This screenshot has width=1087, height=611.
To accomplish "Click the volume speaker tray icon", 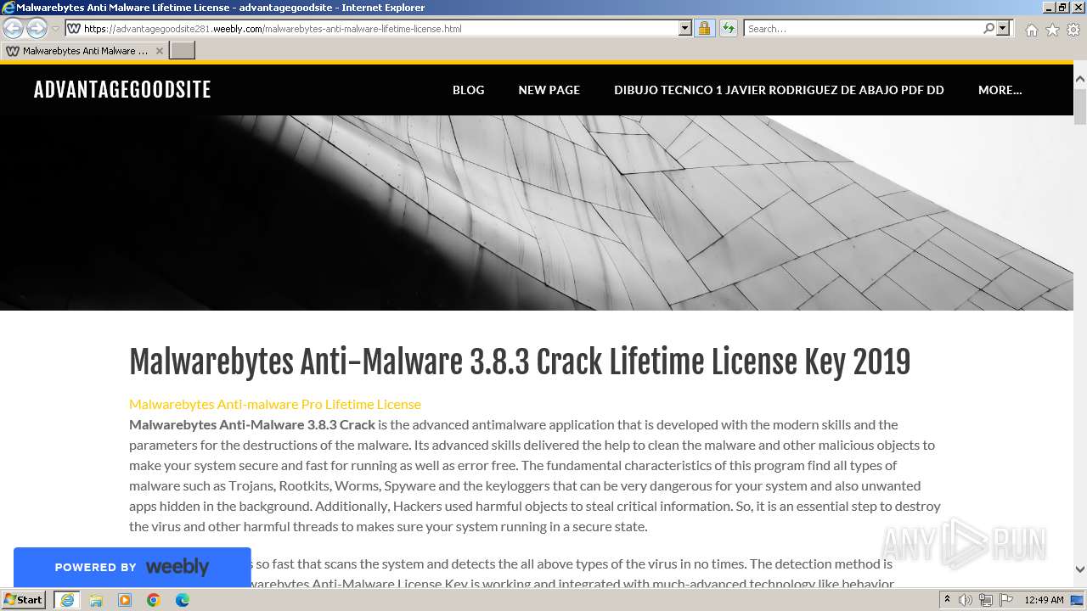I will [966, 600].
